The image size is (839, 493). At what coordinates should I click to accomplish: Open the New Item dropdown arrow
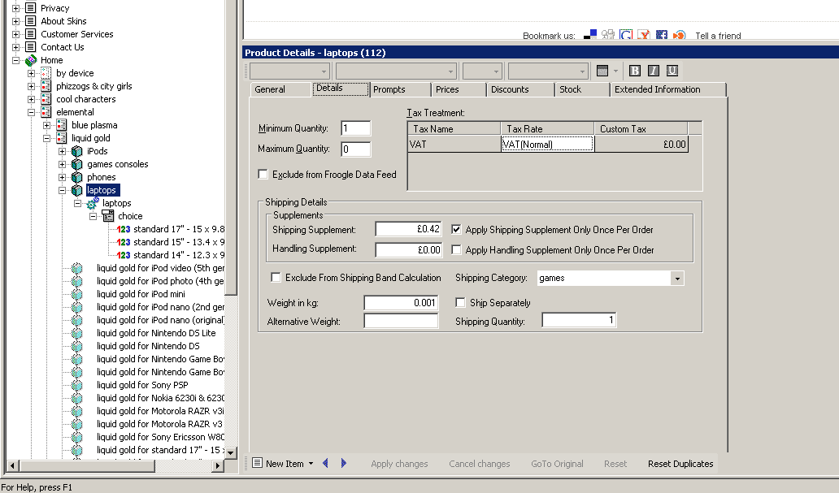pyautogui.click(x=311, y=464)
